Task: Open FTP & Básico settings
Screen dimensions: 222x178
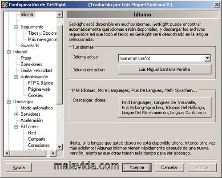Action: click(40, 83)
